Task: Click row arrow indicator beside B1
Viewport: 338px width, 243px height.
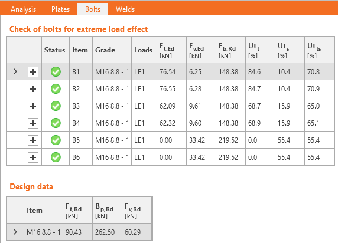Action: (x=15, y=71)
